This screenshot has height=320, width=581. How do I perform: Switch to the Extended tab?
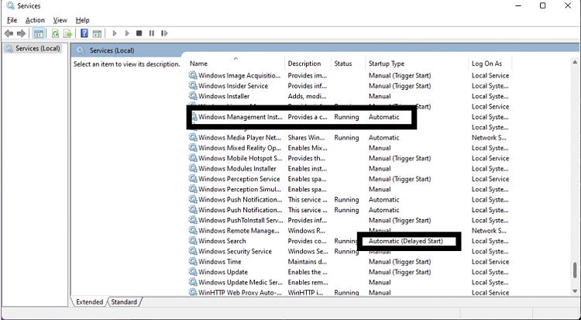pyautogui.click(x=89, y=302)
